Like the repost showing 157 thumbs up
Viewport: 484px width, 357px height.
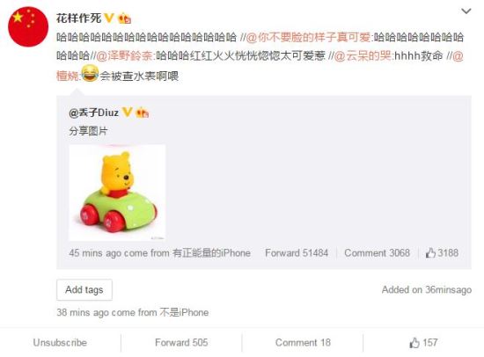click(x=423, y=343)
